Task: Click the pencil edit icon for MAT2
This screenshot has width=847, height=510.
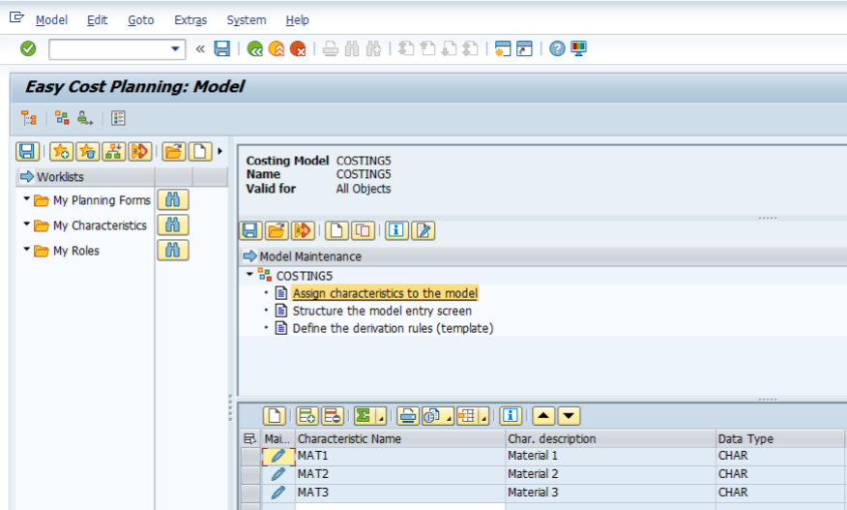Action: point(277,474)
